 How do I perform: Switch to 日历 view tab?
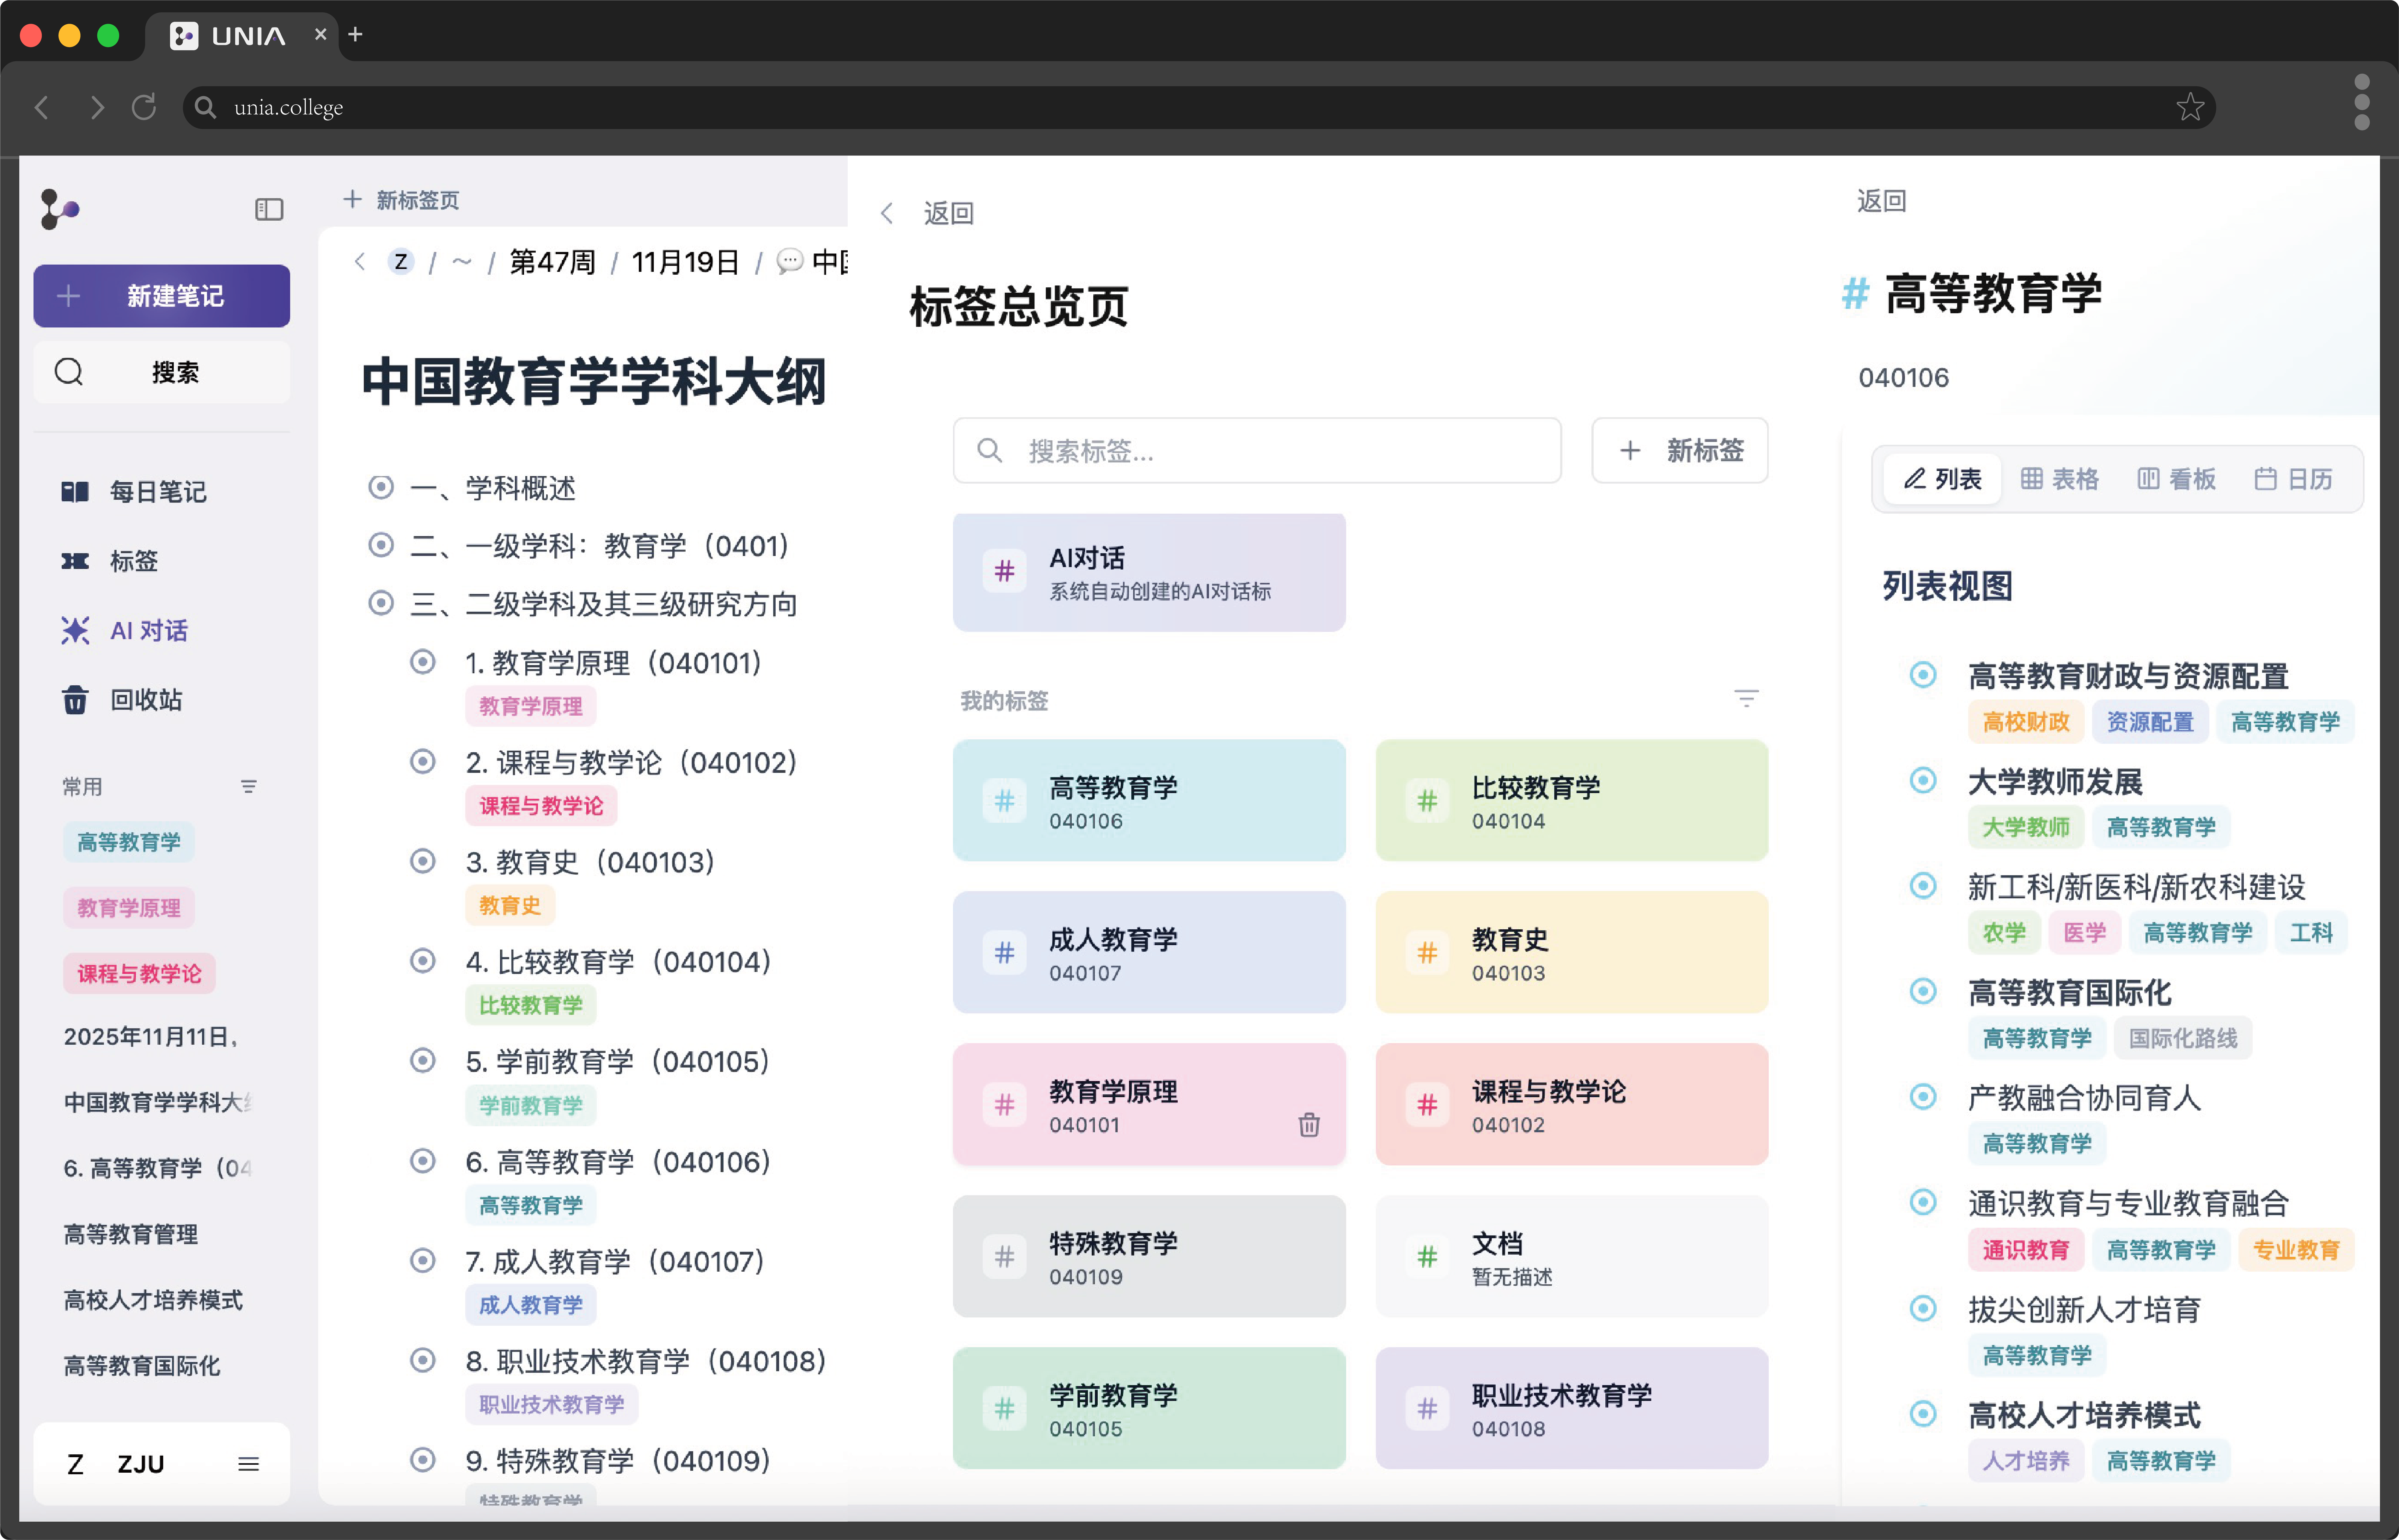(x=2293, y=479)
